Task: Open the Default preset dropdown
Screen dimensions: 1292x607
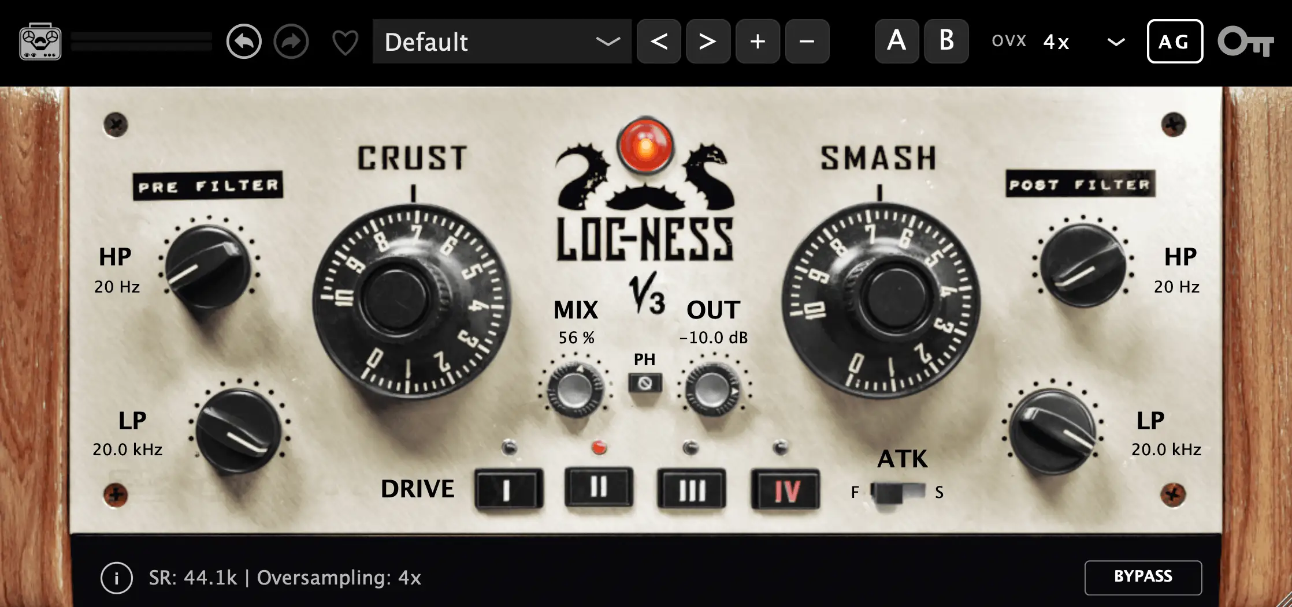Action: click(x=502, y=42)
